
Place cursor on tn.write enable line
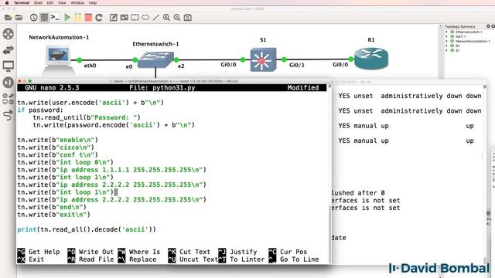tap(57, 140)
